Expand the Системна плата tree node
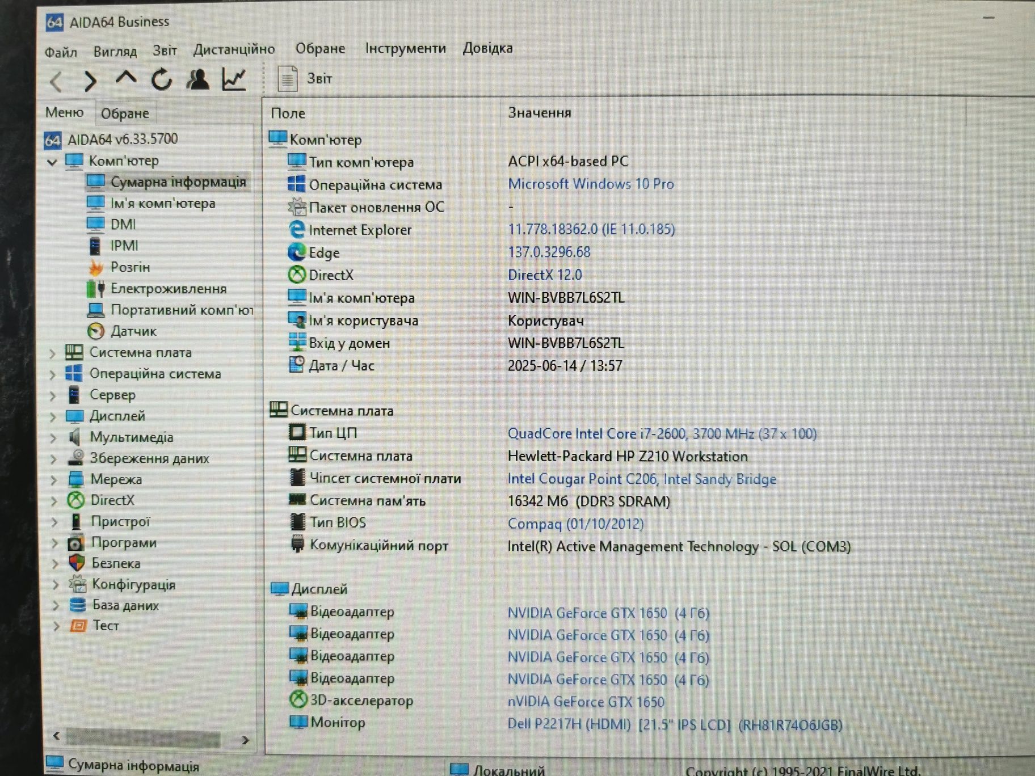1035x776 pixels. click(x=53, y=354)
